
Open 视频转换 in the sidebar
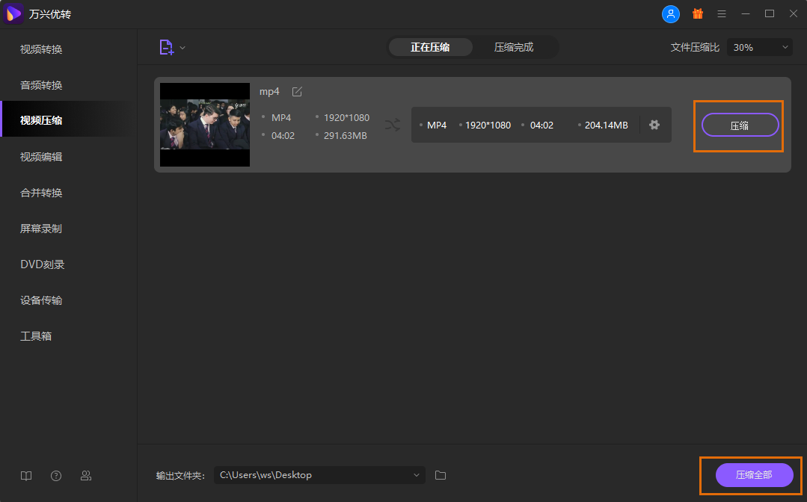click(41, 49)
